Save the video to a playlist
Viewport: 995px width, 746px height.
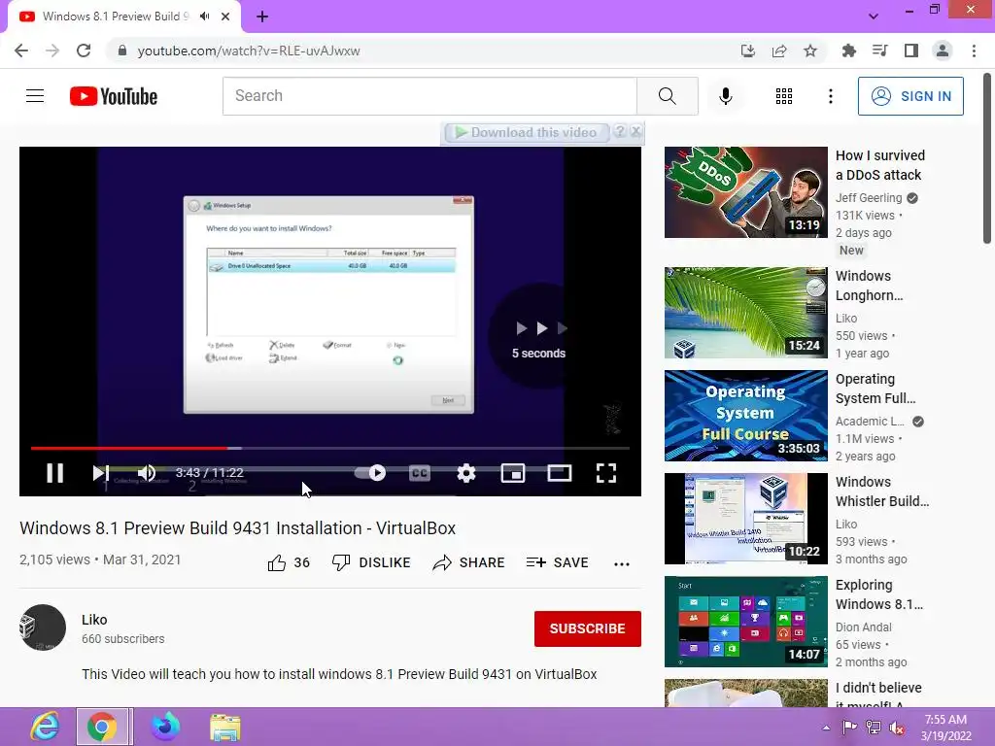(x=557, y=562)
